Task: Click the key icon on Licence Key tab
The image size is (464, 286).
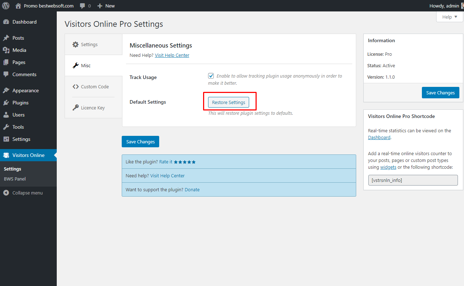Action: click(75, 108)
